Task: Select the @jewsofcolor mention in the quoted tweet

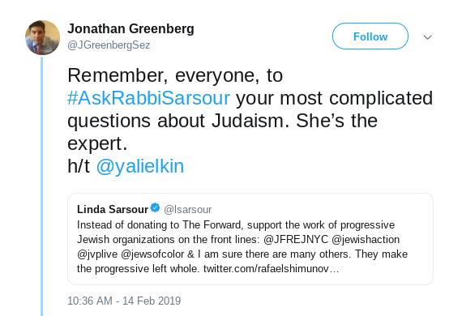Action: [152, 254]
